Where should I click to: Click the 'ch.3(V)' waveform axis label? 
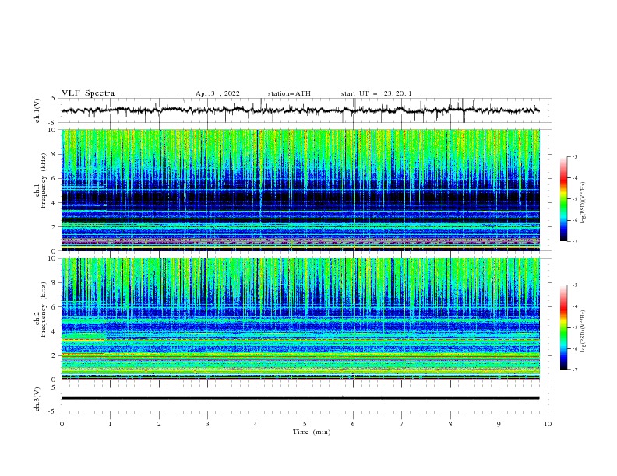point(37,399)
